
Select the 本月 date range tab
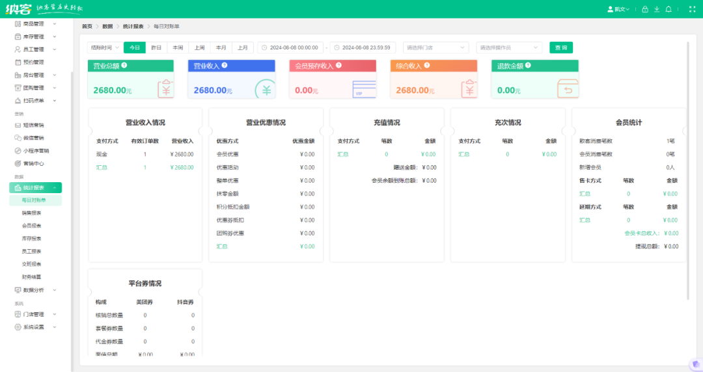221,47
